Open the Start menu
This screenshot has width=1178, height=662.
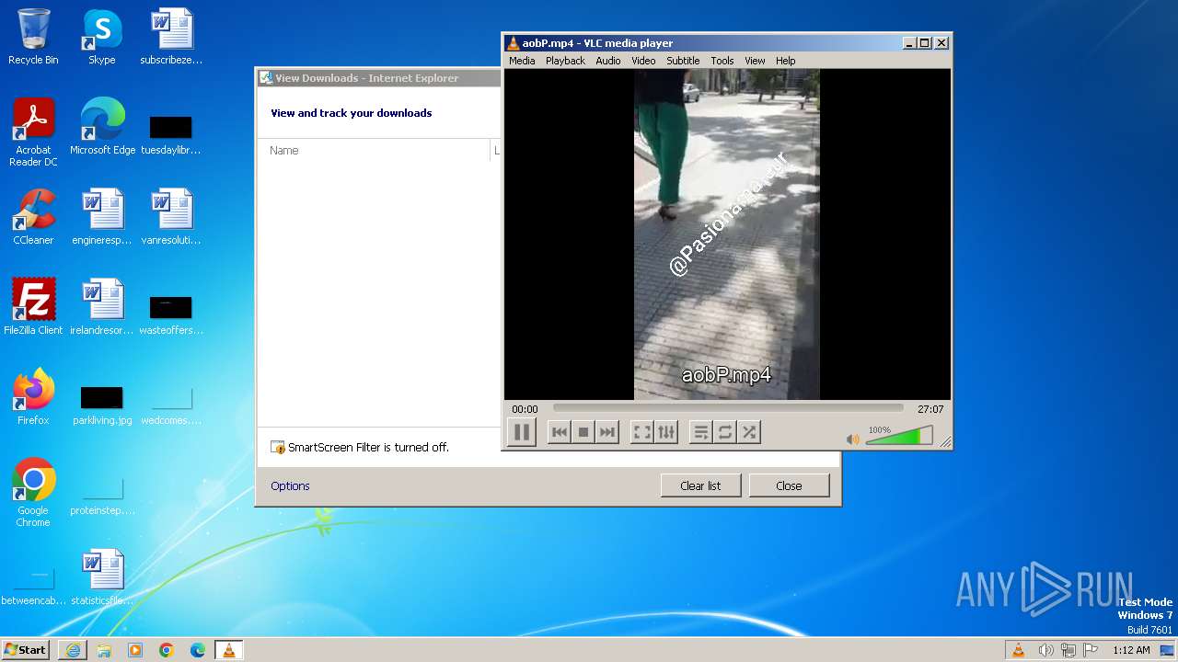pos(25,649)
